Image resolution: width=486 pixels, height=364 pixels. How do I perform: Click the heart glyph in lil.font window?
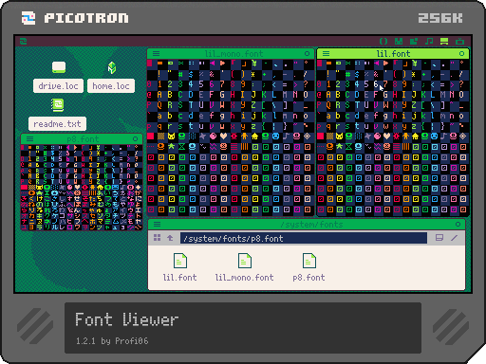tap(386, 136)
